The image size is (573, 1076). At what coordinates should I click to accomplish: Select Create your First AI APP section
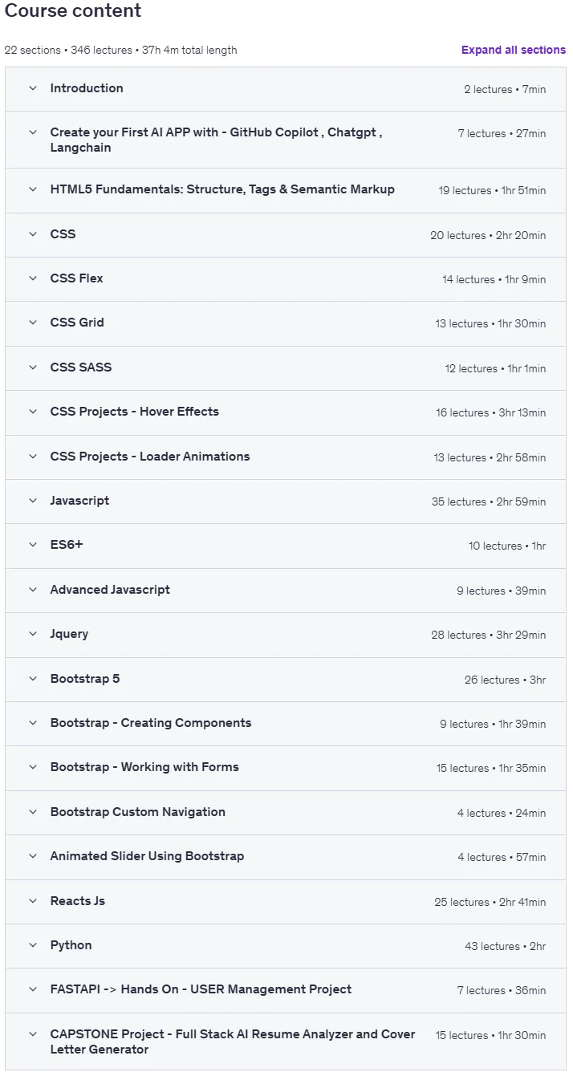click(286, 140)
